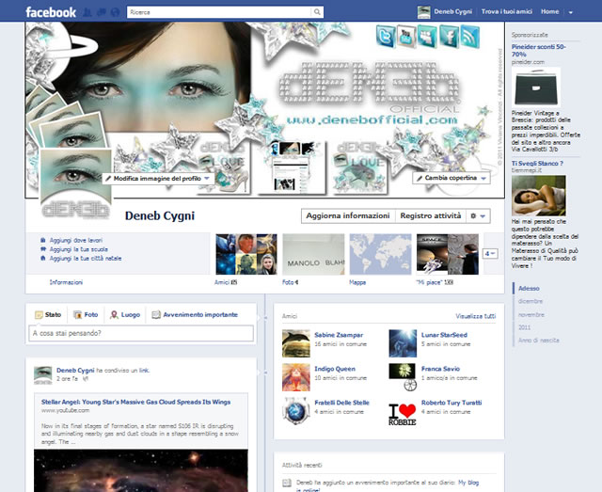The width and height of the screenshot is (602, 492).
Task: Jump to Adesso on timeline
Action: 529,288
